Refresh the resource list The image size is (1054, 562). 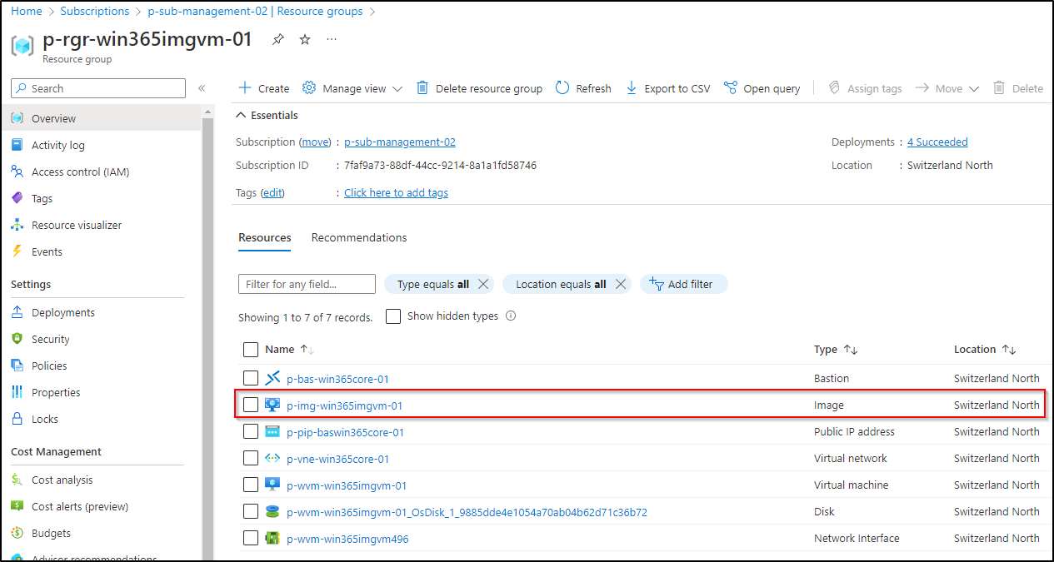[583, 88]
